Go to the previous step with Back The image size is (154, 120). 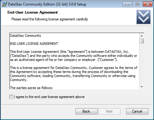click(87, 111)
